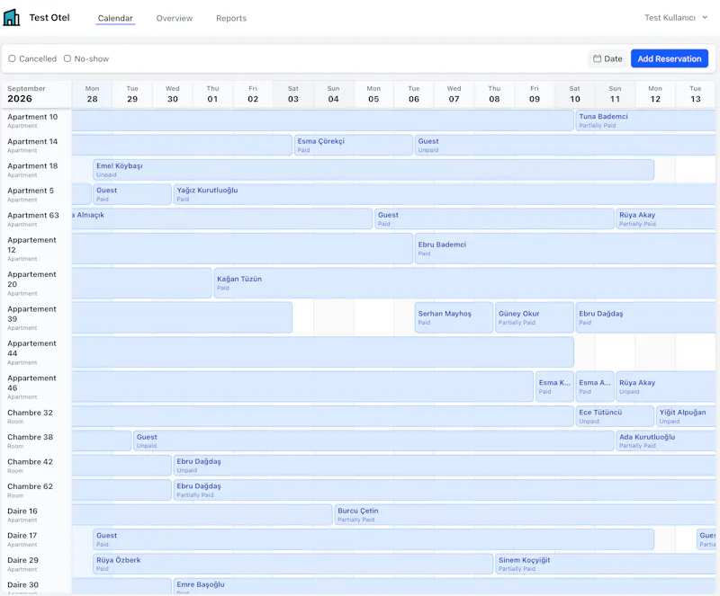Image resolution: width=720 pixels, height=596 pixels.
Task: Open Emre Başoğlu's reservation in Daire 30
Action: click(x=445, y=586)
